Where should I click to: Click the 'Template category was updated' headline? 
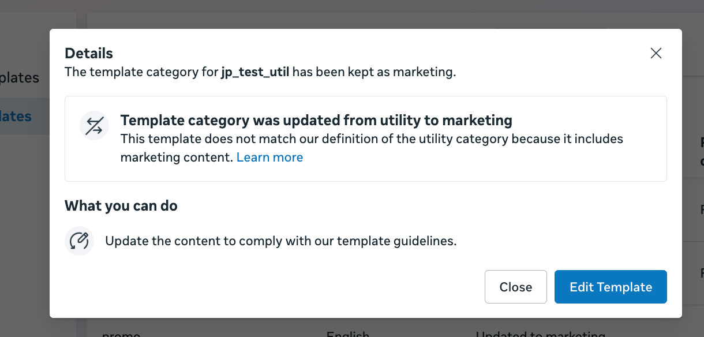click(316, 121)
